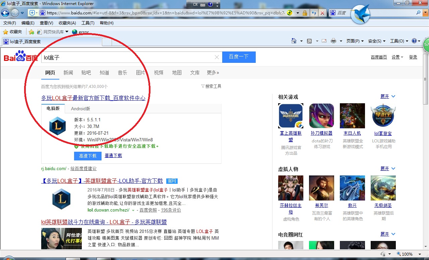Click the 登录 link
The image size is (429, 260).
tap(413, 57)
